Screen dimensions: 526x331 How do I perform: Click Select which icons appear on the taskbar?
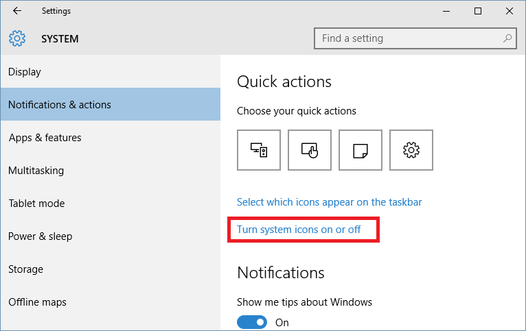329,202
